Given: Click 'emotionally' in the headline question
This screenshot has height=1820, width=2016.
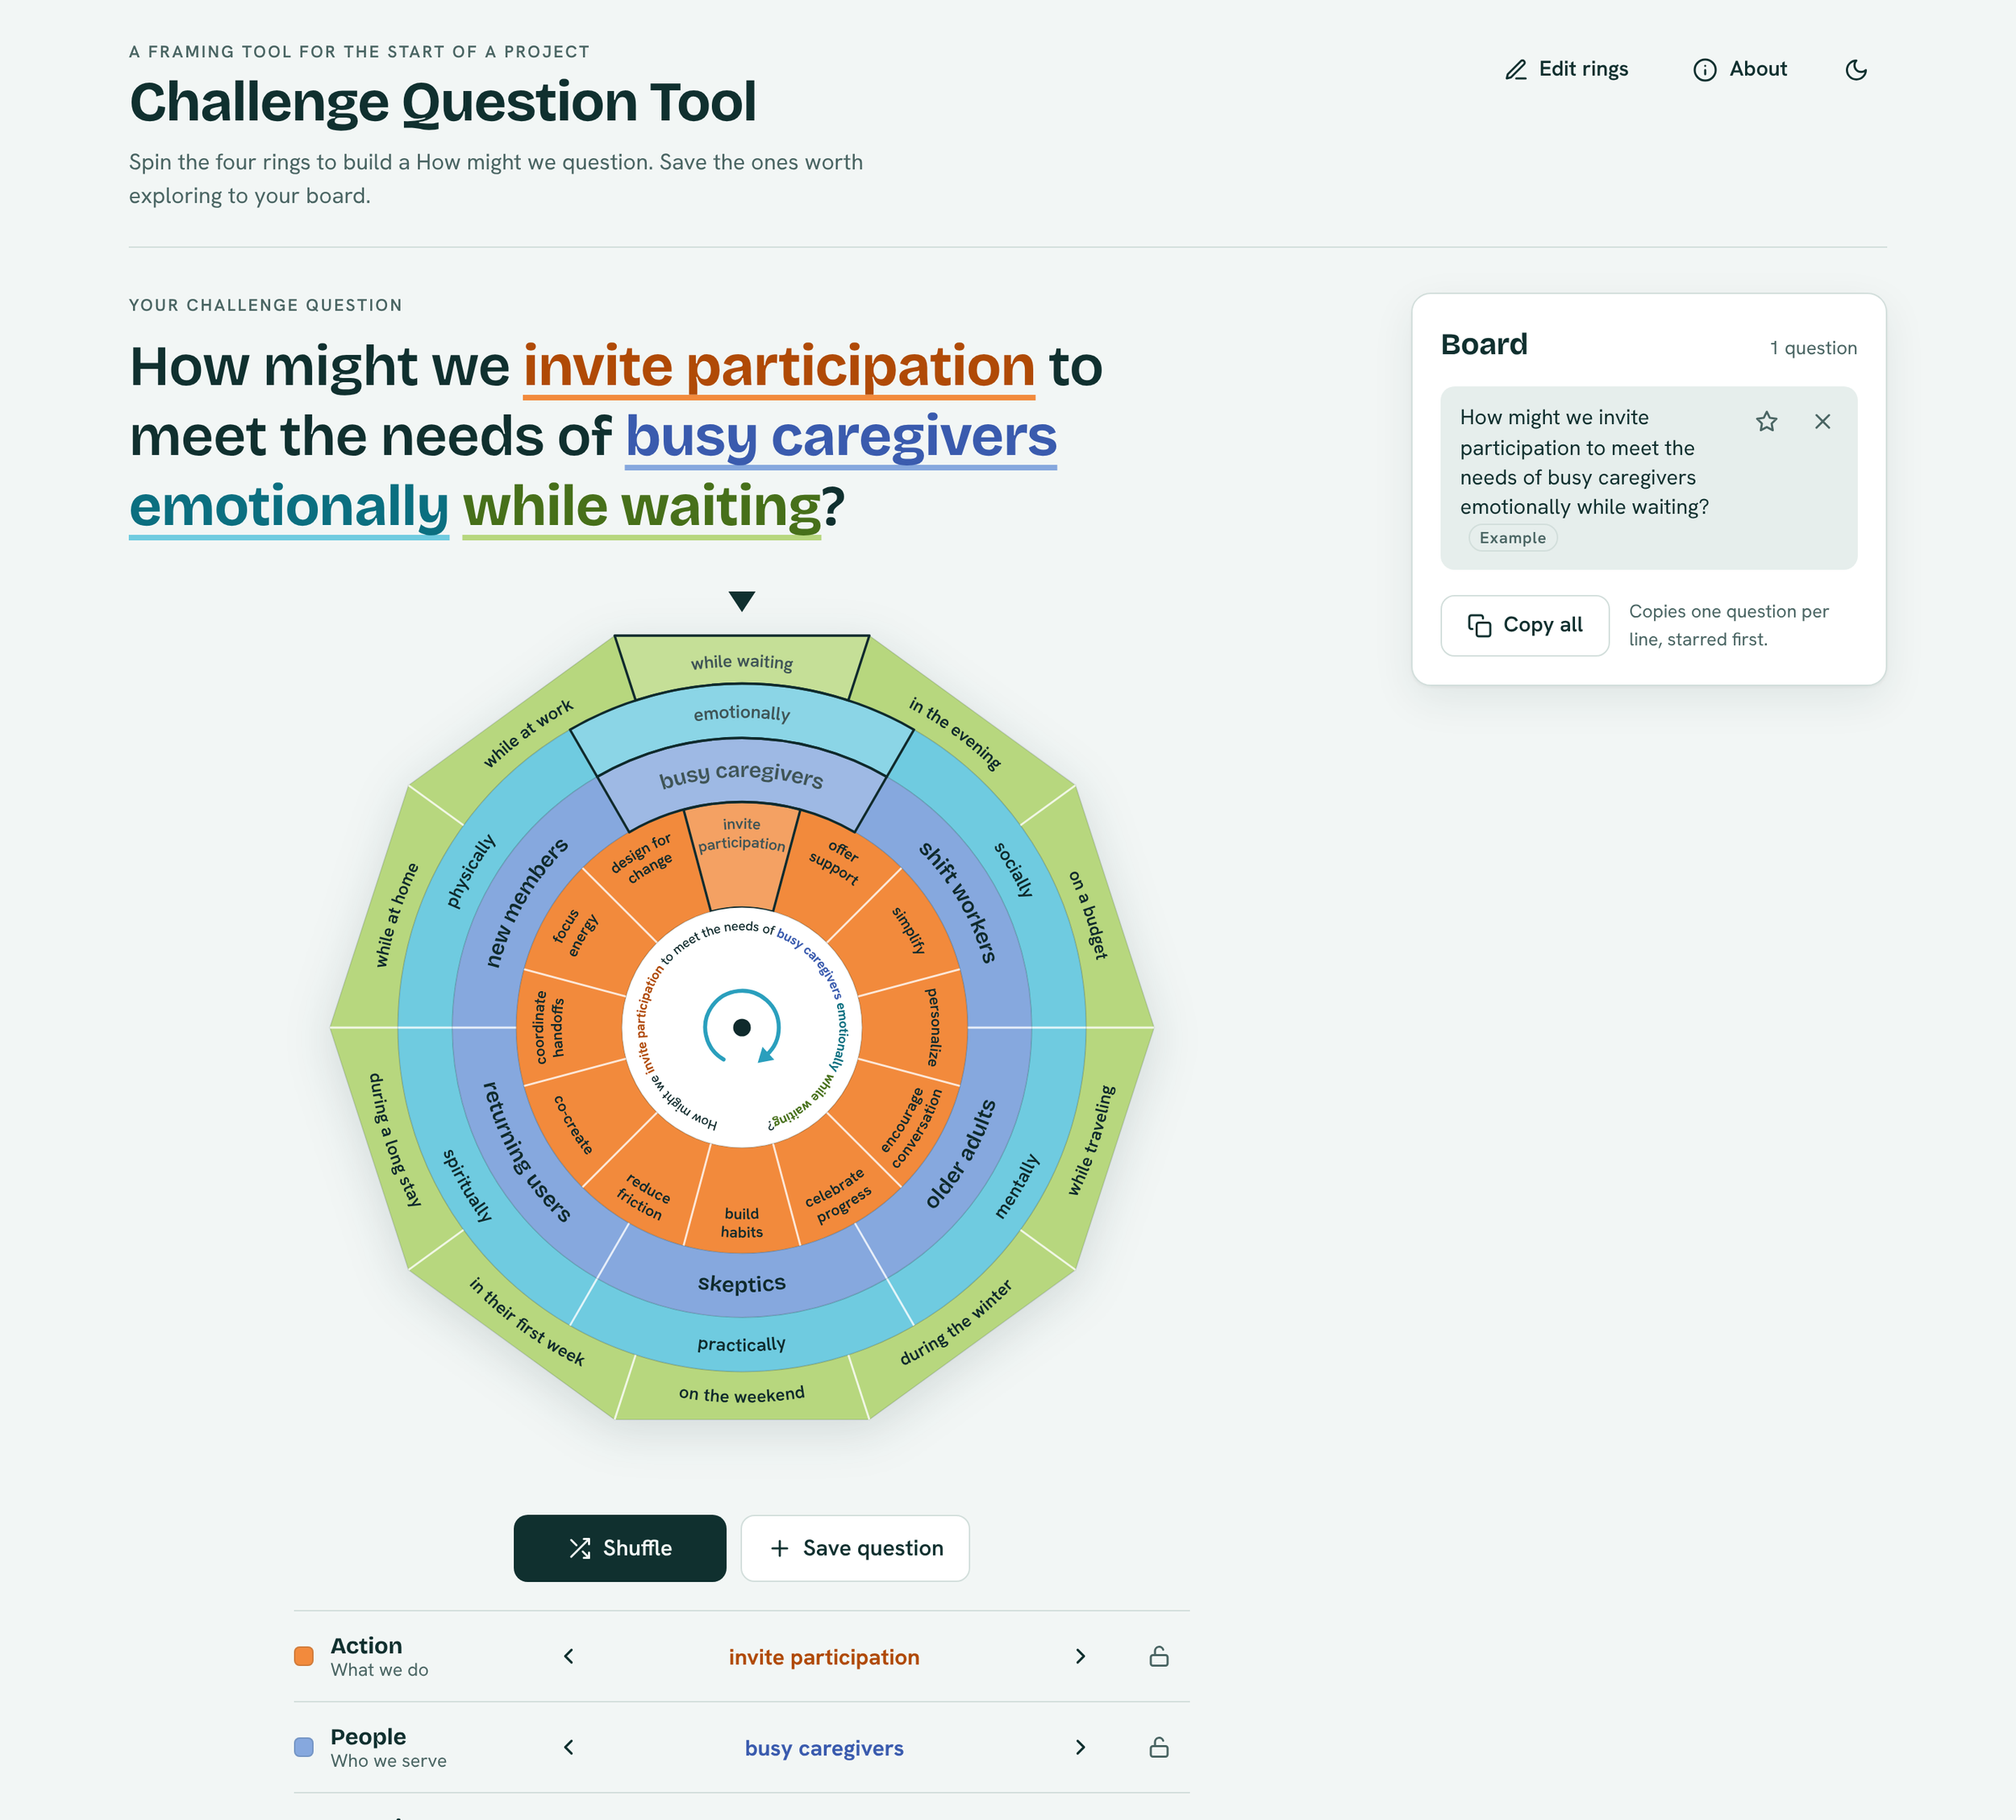Looking at the screenshot, I should click(x=289, y=506).
